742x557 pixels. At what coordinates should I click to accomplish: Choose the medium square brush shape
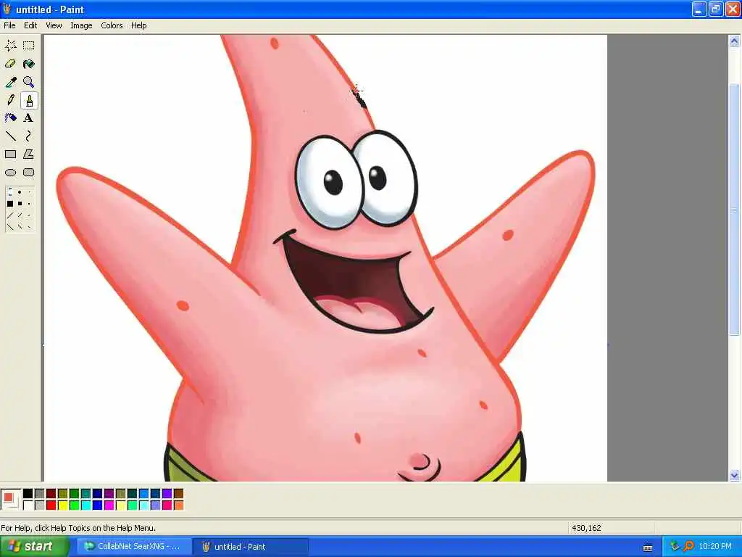click(20, 204)
